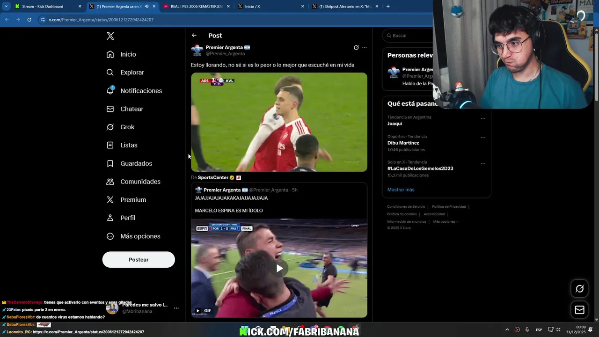Open a new browser tab

click(388, 7)
